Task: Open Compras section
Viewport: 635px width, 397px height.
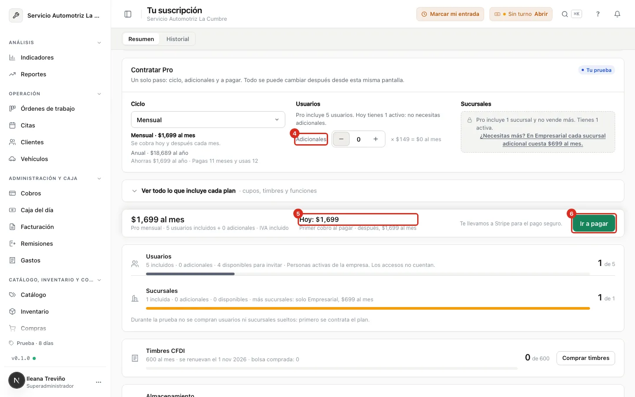Action: coord(55,328)
